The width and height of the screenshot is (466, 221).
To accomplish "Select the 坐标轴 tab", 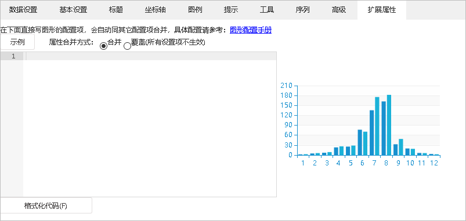I will click(155, 10).
